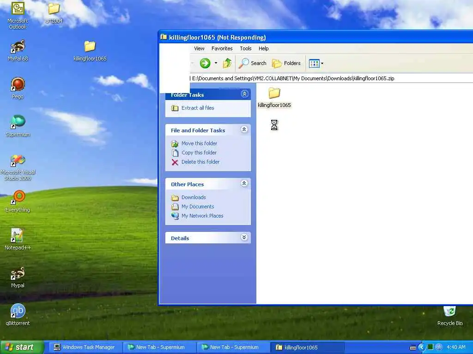Toggle the Folders tree pane button
Image resolution: width=473 pixels, height=354 pixels.
(x=286, y=63)
